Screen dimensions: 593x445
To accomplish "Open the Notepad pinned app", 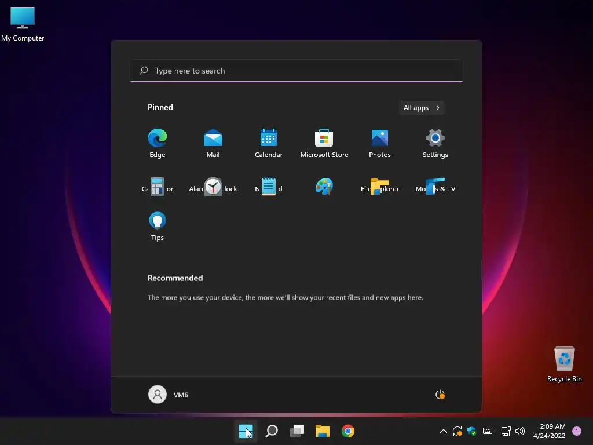I will click(x=269, y=187).
